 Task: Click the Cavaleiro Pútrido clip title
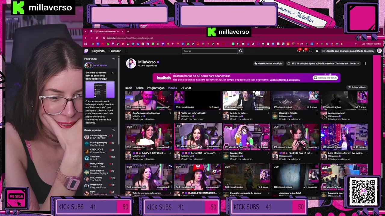tap(289, 113)
